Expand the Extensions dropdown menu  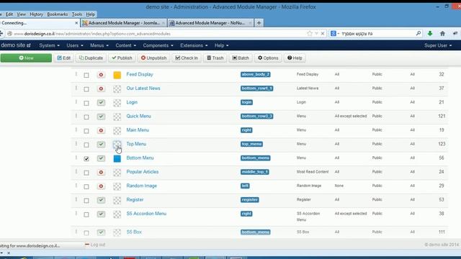tap(194, 45)
